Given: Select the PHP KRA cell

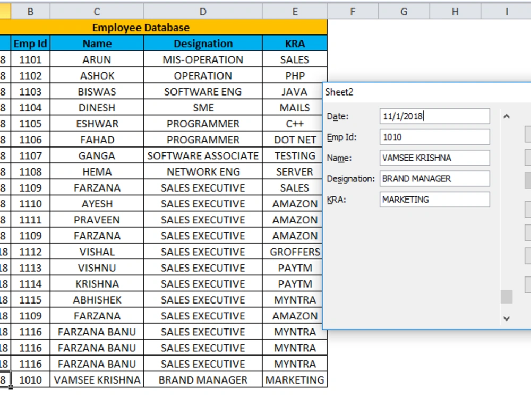Looking at the screenshot, I should pos(295,75).
